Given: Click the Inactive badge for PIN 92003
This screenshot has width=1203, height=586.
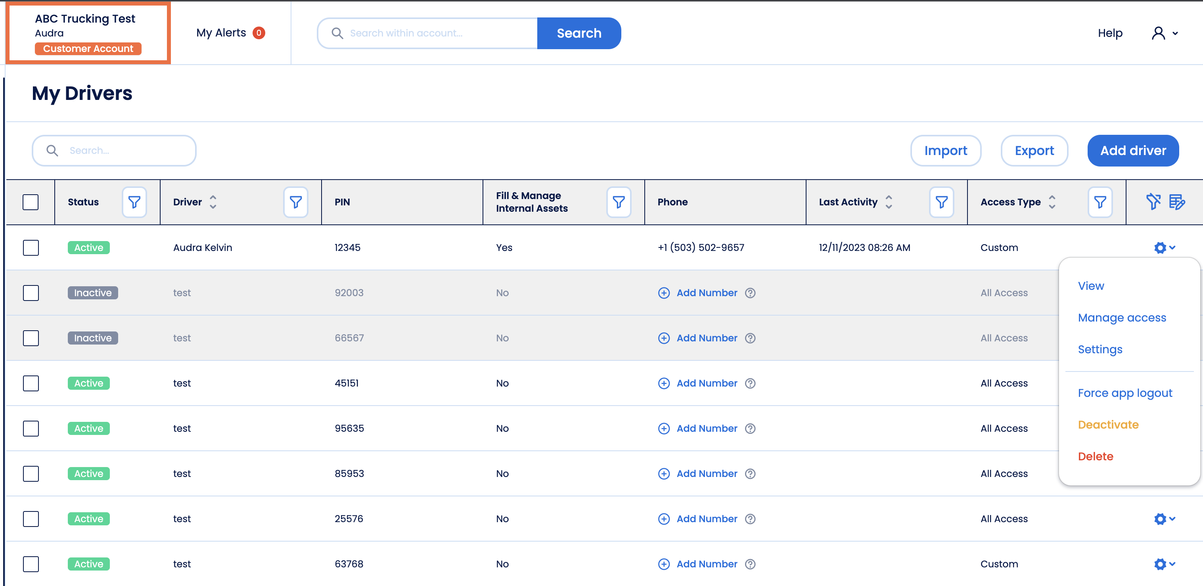Looking at the screenshot, I should coord(92,293).
